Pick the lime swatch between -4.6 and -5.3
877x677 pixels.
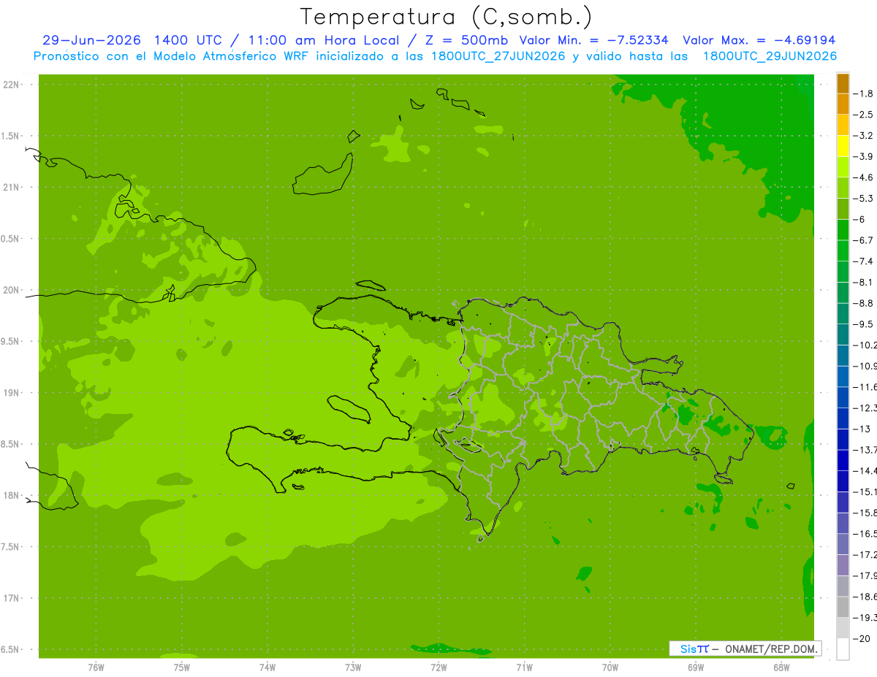point(843,188)
